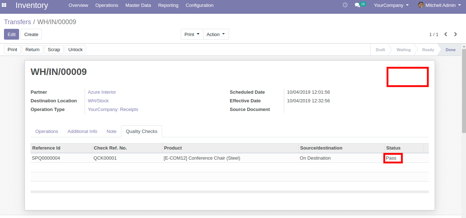Image resolution: width=466 pixels, height=218 pixels.
Task: Open the conversations chat icon
Action: (x=357, y=5)
